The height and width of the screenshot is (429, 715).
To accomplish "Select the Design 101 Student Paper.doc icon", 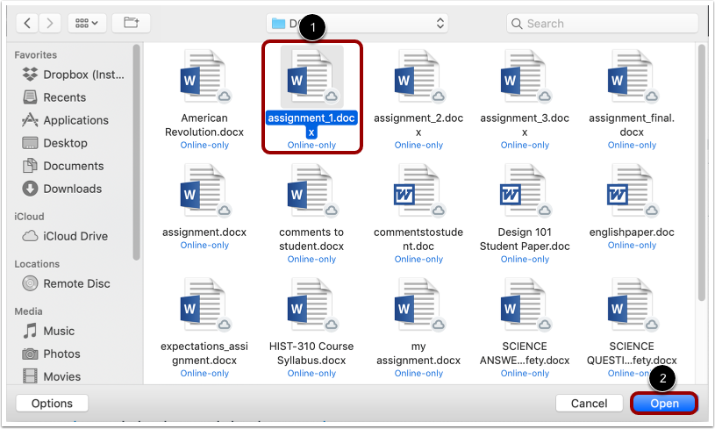I will click(525, 190).
